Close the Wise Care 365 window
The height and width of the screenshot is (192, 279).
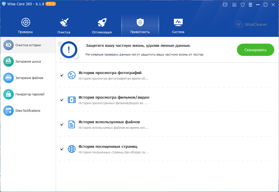click(x=273, y=5)
